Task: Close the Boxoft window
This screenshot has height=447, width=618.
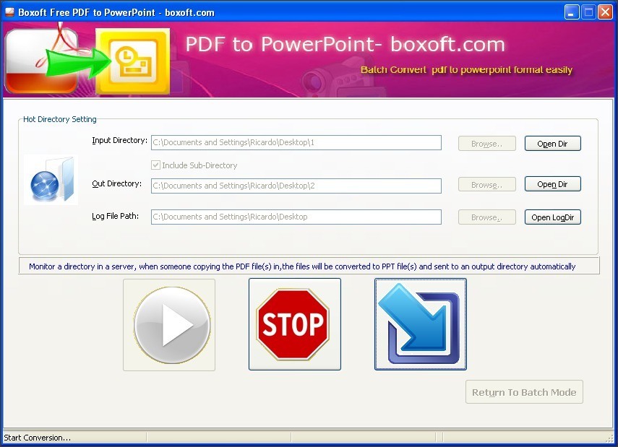Action: (606, 12)
